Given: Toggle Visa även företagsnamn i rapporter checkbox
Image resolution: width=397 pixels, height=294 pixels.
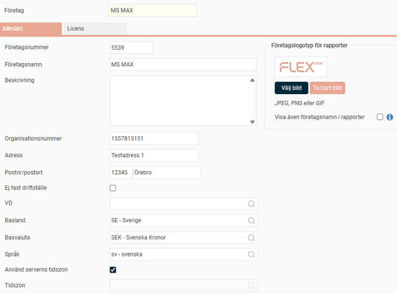Looking at the screenshot, I should pyautogui.click(x=380, y=117).
